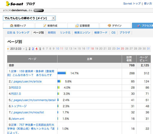The image size is (153, 134).
Task: Click the palette icon on デザイン tab
Action: (x=109, y=26)
